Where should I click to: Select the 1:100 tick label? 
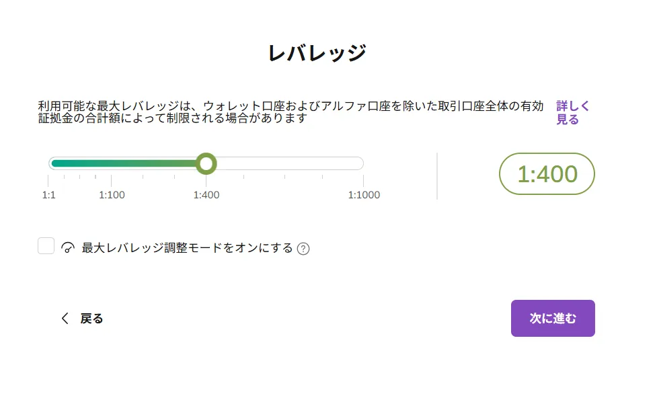(x=112, y=195)
